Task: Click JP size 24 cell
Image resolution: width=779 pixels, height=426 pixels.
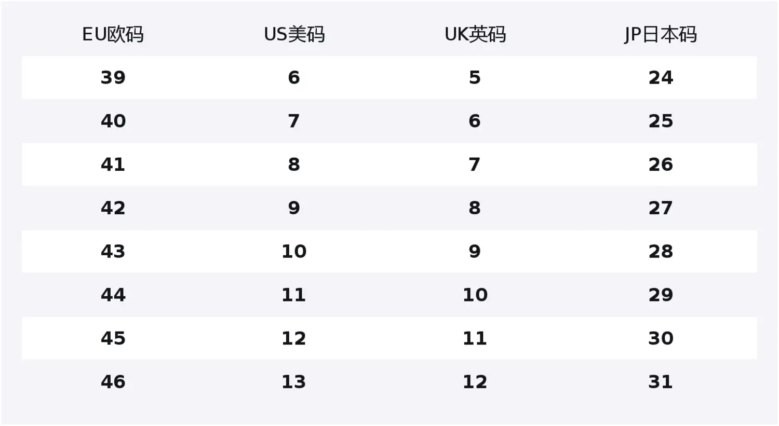Action: [661, 78]
